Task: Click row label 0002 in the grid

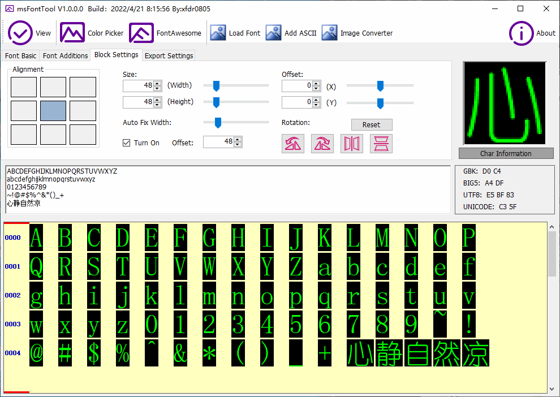Action: (13, 295)
